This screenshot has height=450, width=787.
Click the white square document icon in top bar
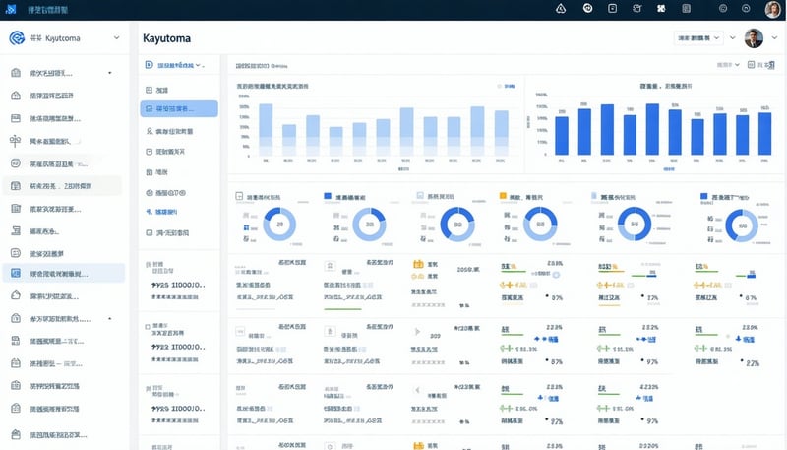(612, 8)
